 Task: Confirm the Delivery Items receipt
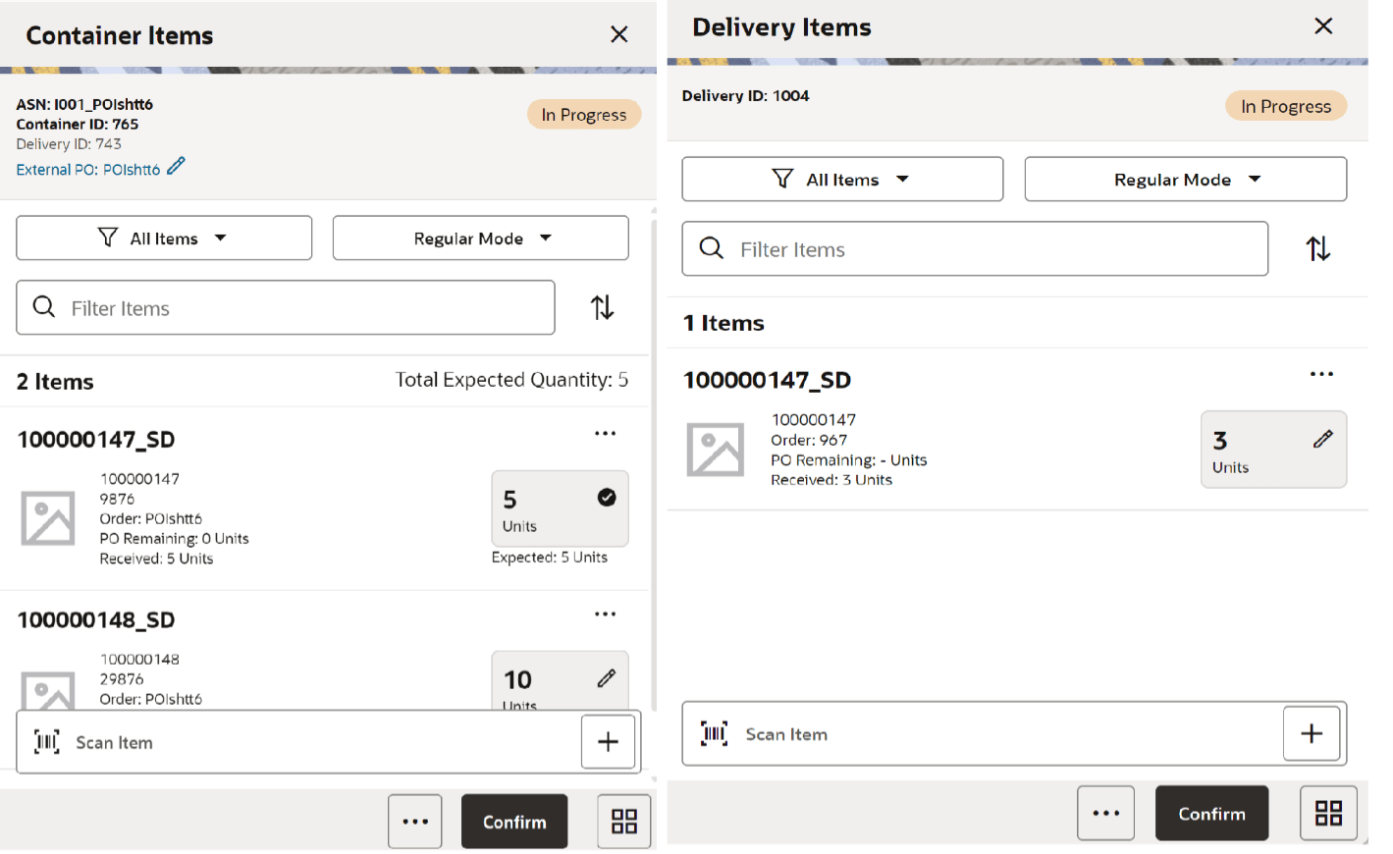tap(1211, 813)
